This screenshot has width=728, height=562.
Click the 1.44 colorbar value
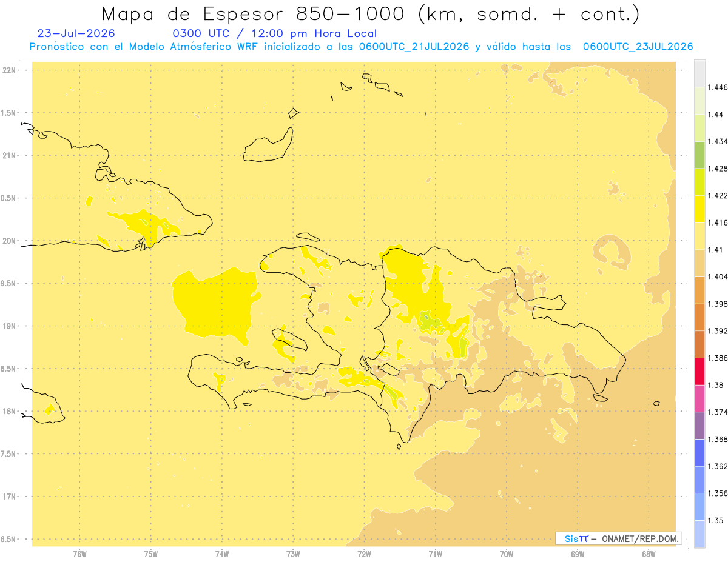point(715,115)
